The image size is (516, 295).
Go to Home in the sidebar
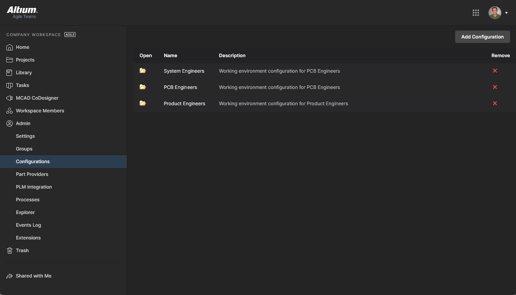[22, 47]
